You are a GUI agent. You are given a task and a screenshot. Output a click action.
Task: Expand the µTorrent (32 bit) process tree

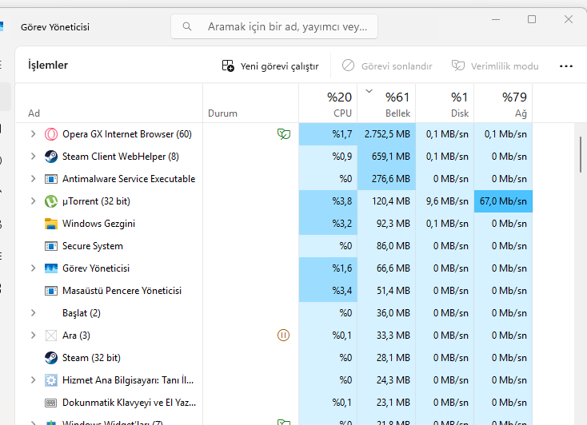pos(33,201)
